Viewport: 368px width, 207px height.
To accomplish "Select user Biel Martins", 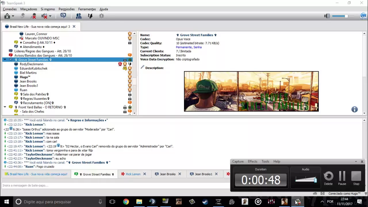I will (x=28, y=73).
